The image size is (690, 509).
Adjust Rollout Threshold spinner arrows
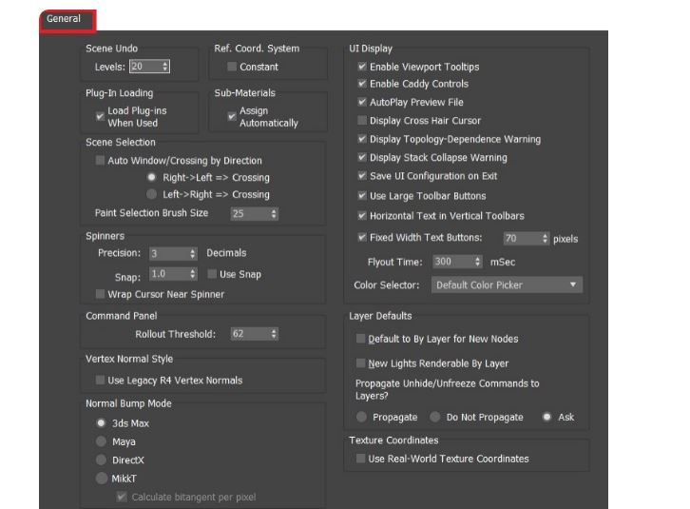point(274,334)
